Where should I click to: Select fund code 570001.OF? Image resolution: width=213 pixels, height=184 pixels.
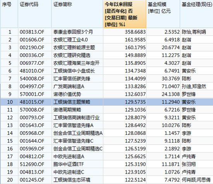[x=32, y=94]
